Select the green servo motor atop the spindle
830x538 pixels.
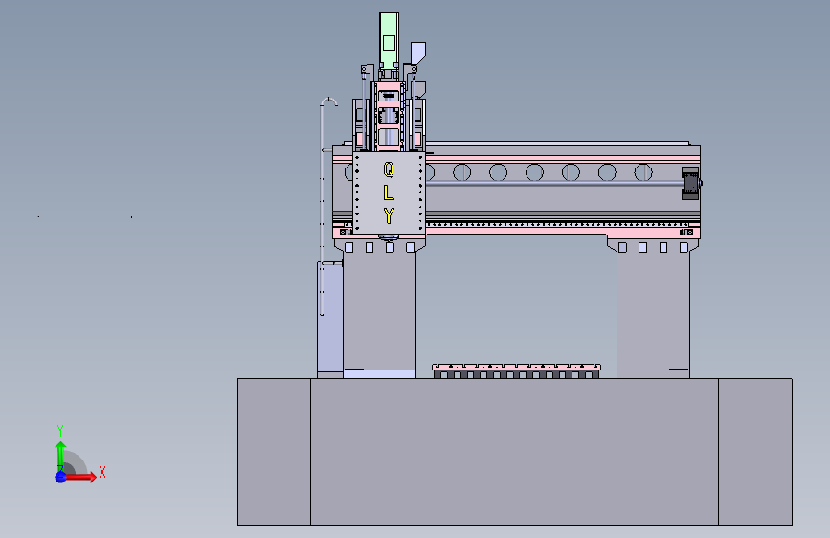click(389, 41)
